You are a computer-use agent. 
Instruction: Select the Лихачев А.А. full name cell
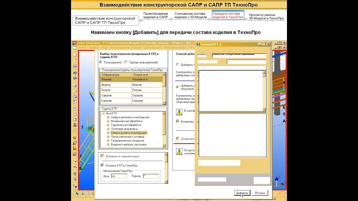(x=147, y=79)
